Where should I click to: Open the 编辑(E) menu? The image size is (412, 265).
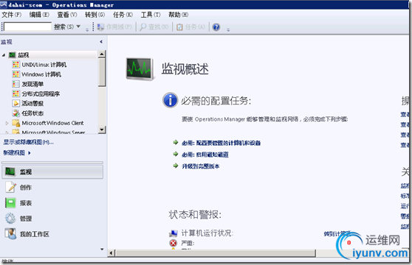(39, 15)
